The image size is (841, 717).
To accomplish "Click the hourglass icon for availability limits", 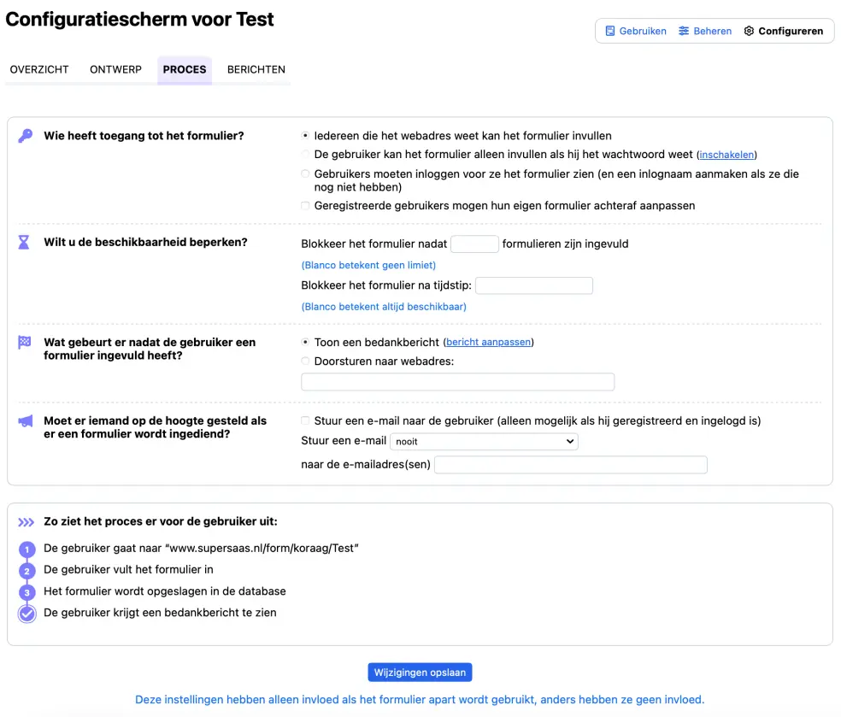I will 24,243.
